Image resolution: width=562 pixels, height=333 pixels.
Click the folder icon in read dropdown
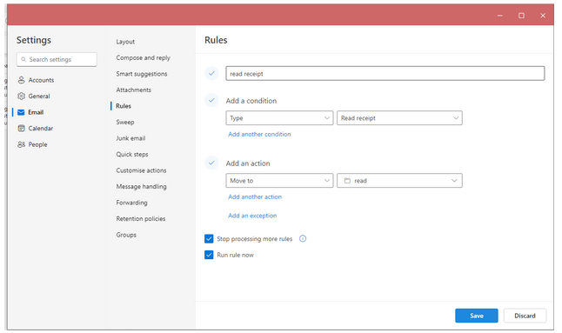[x=347, y=181]
